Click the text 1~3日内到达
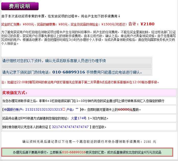Screen dimensions: 178x161 98,118
